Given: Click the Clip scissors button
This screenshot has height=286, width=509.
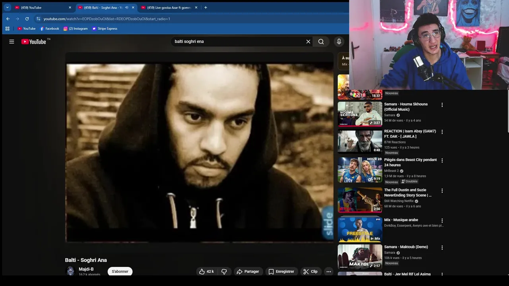Looking at the screenshot, I should tap(311, 272).
